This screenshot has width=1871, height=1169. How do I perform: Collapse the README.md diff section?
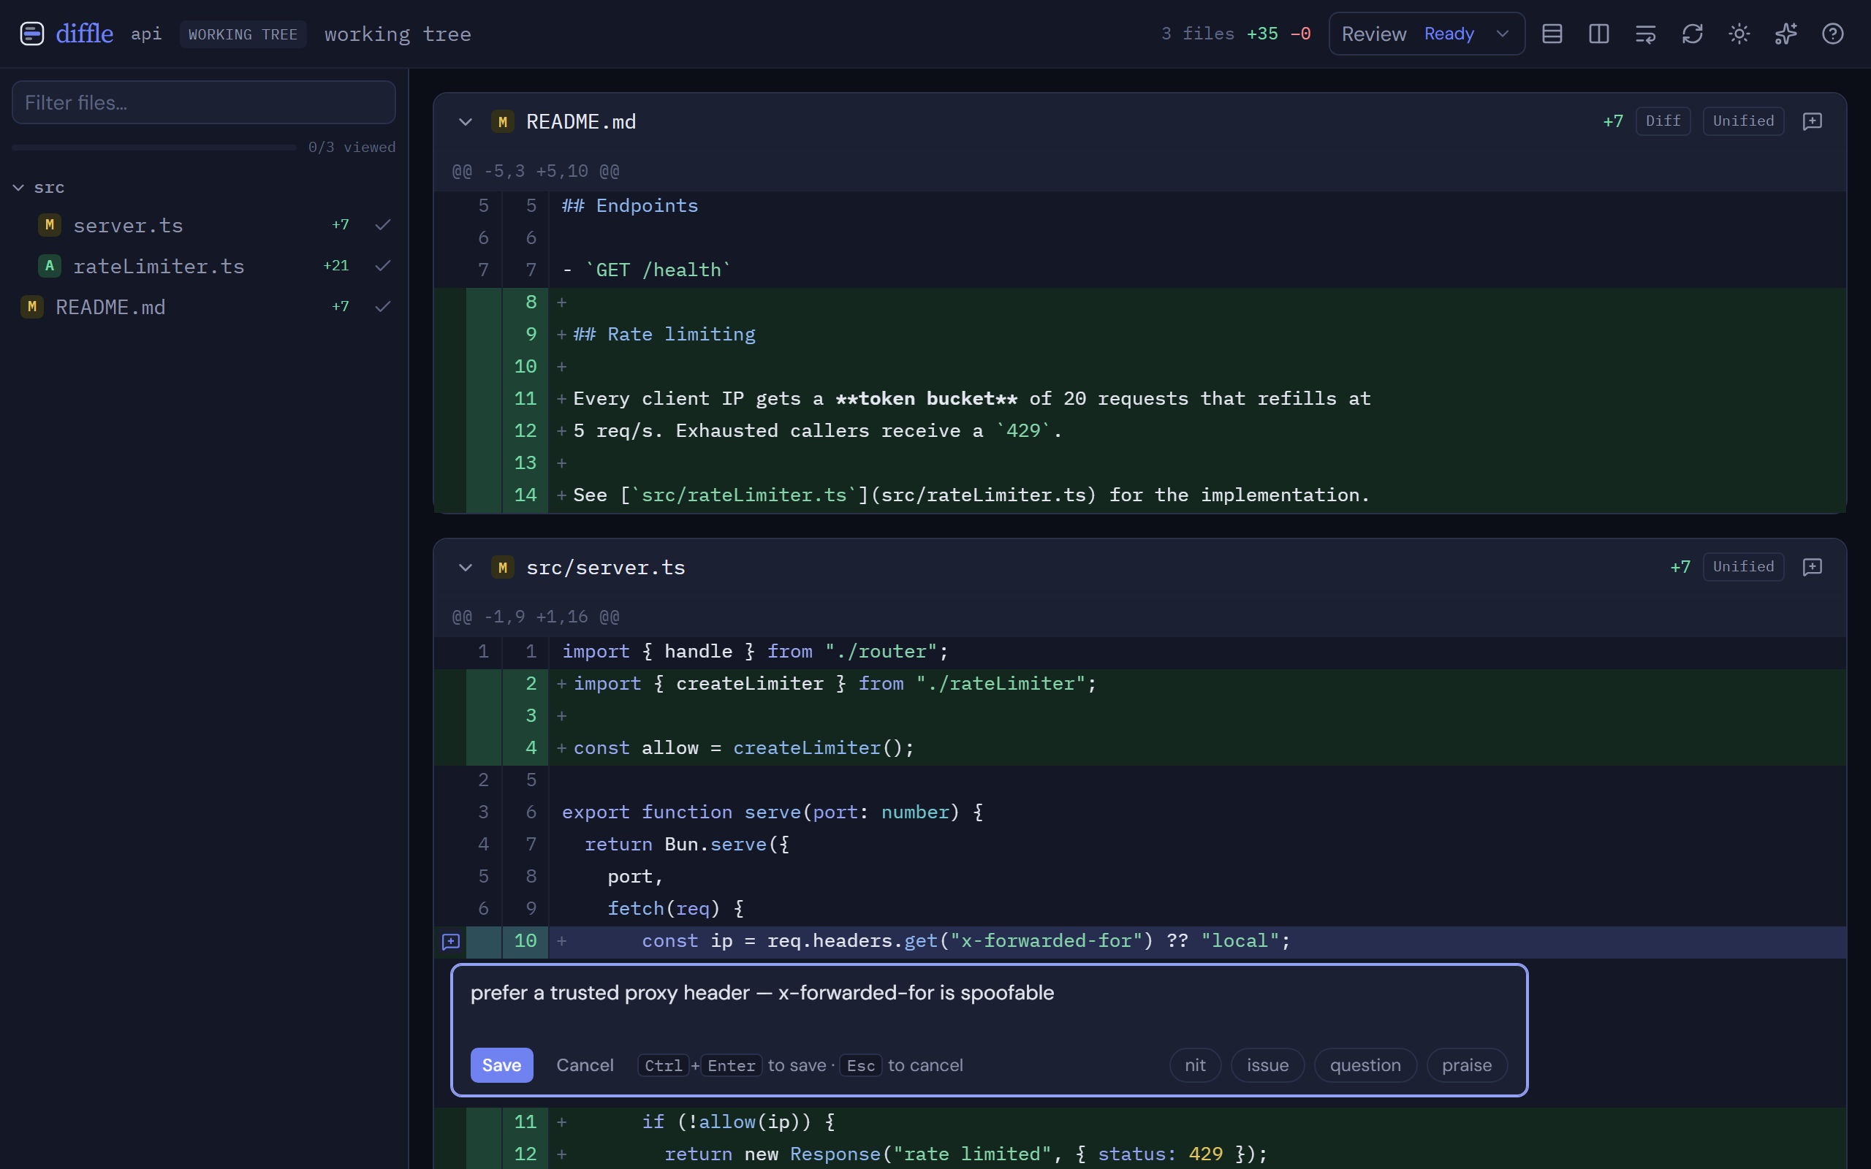[x=466, y=121]
